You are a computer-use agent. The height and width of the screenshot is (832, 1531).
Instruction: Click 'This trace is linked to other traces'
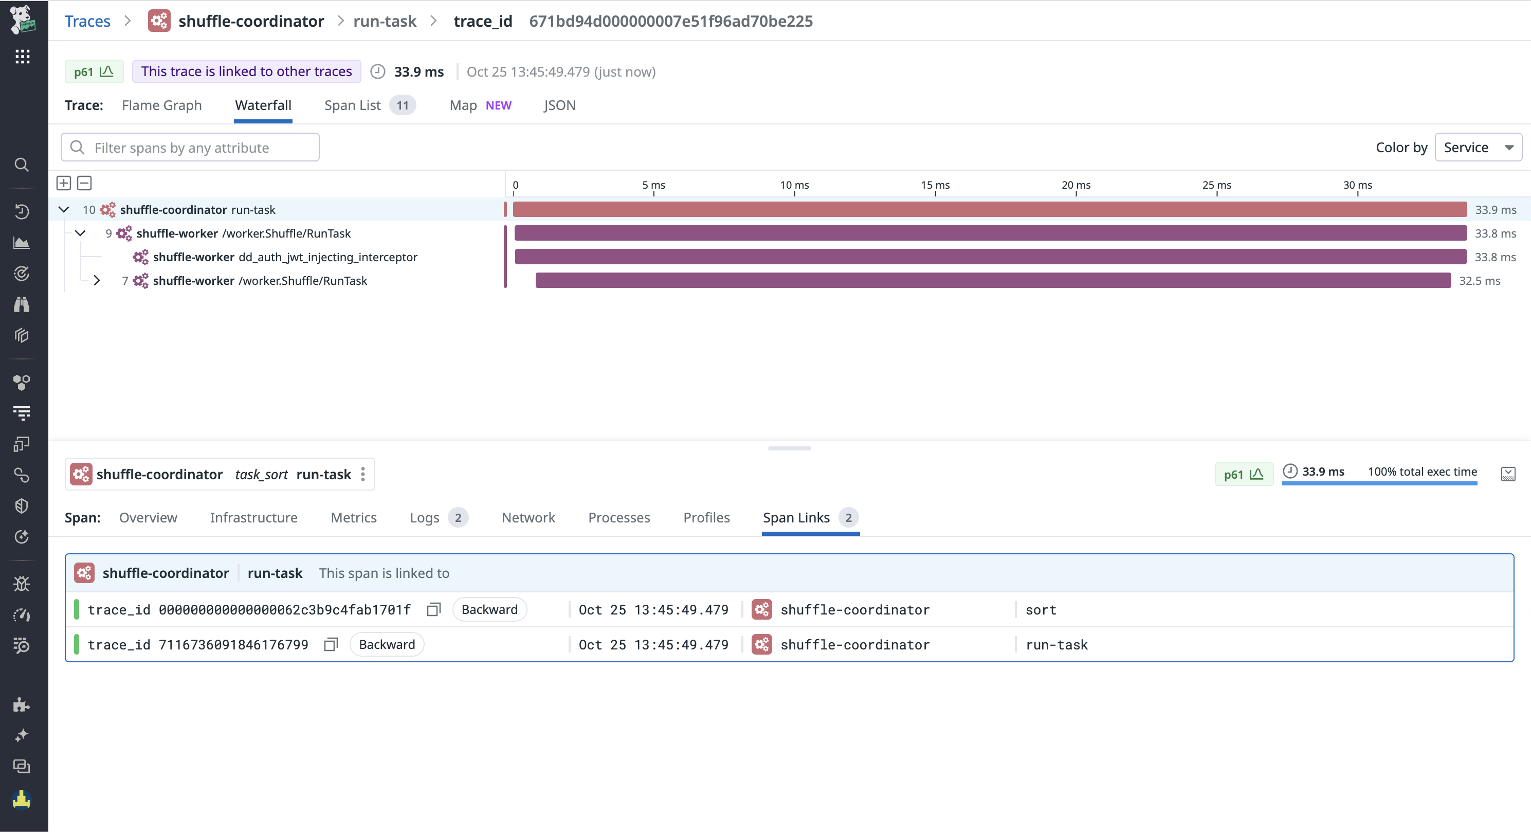coord(247,71)
